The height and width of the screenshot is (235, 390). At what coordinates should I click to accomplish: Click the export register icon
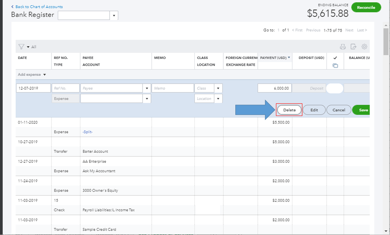353,47
